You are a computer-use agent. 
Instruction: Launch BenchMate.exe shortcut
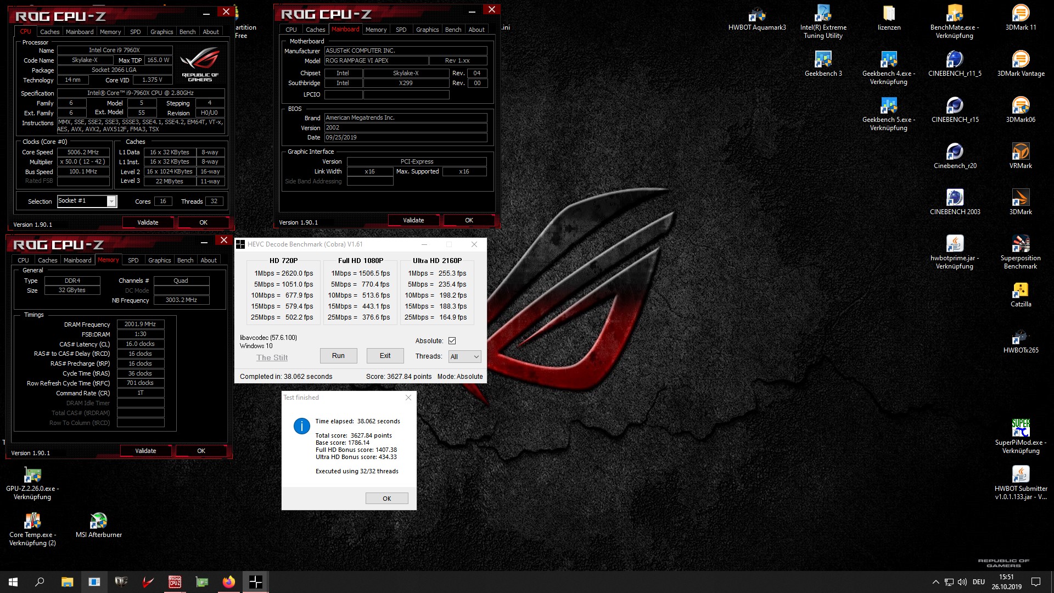point(955,22)
